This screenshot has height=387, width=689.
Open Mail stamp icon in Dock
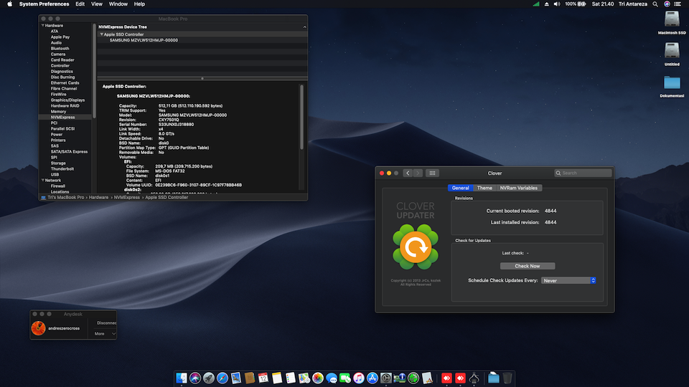[x=236, y=378]
